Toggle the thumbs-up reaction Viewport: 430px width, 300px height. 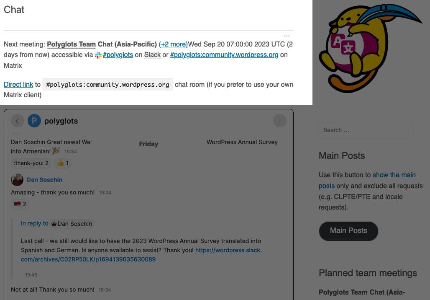[62, 163]
